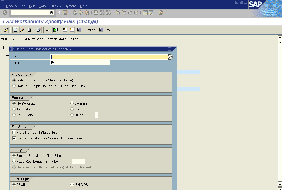Screen dimensions: 283x190
Task: Click the Enter green checkmark icon
Action: pos(5,13)
